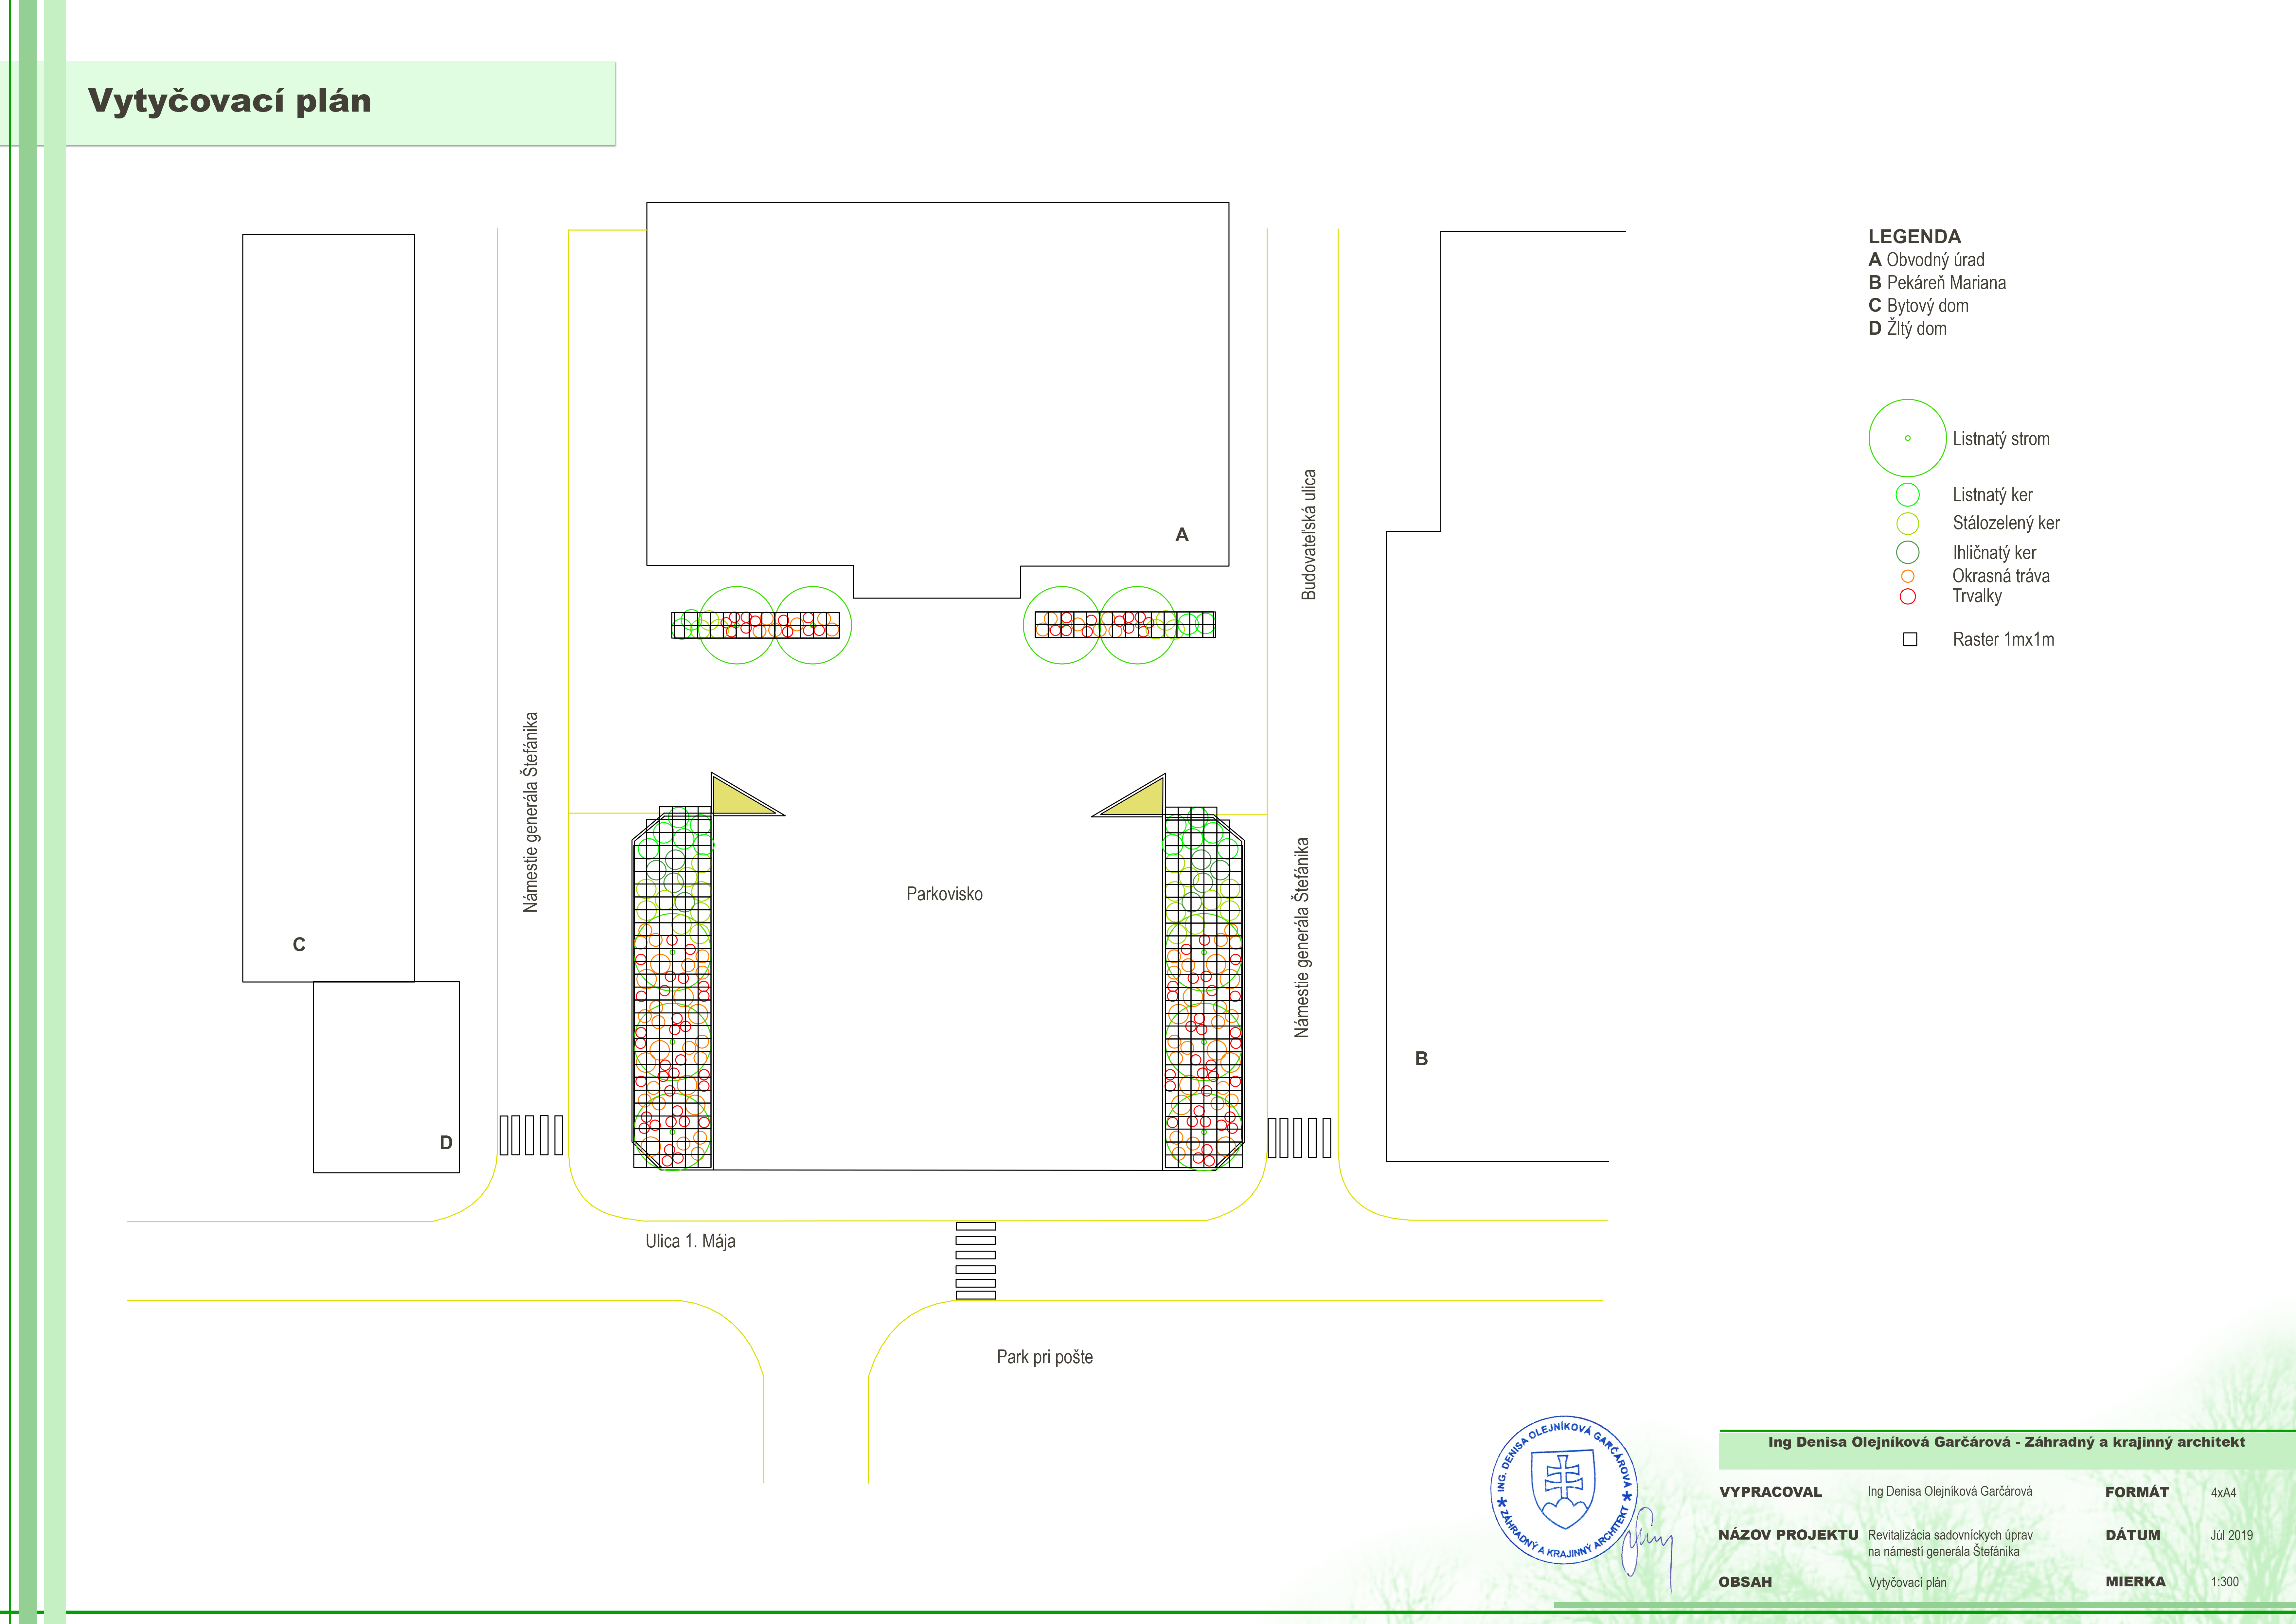Click the FORMÁT label
The width and height of the screenshot is (2296, 1624).
tap(2137, 1492)
